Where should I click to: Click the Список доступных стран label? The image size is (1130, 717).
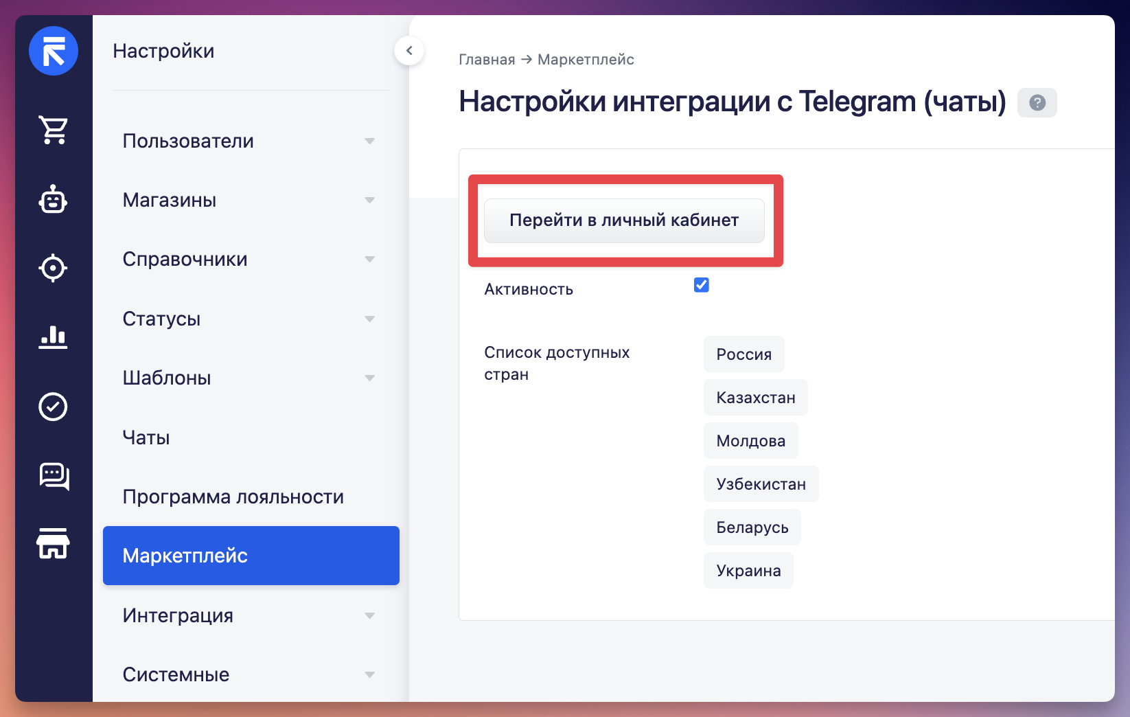(557, 363)
